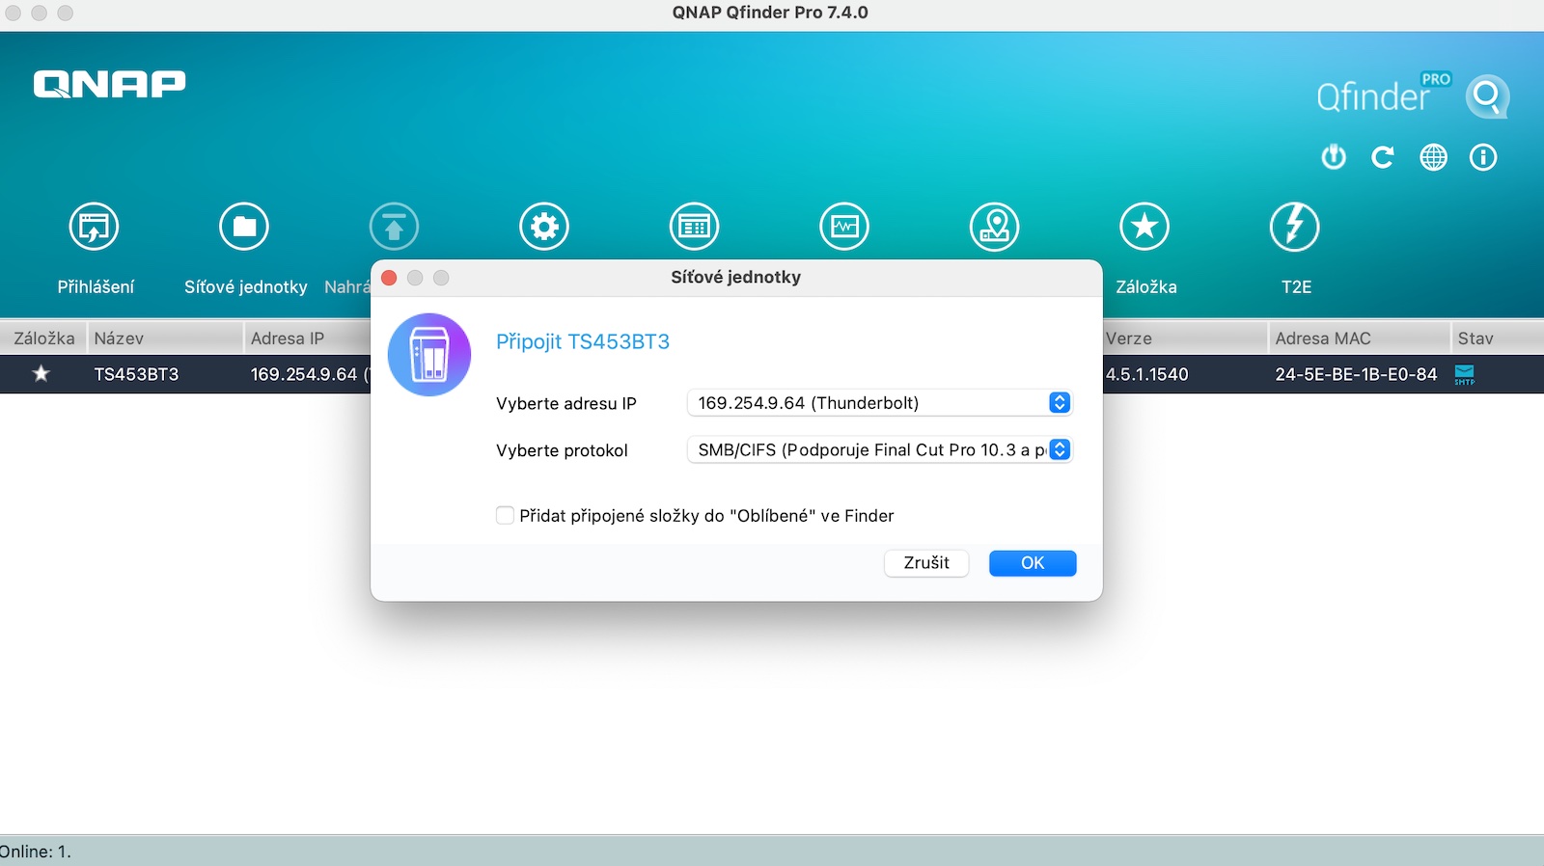Sort by the Stav column header
The height and width of the screenshot is (866, 1544).
click(x=1498, y=338)
